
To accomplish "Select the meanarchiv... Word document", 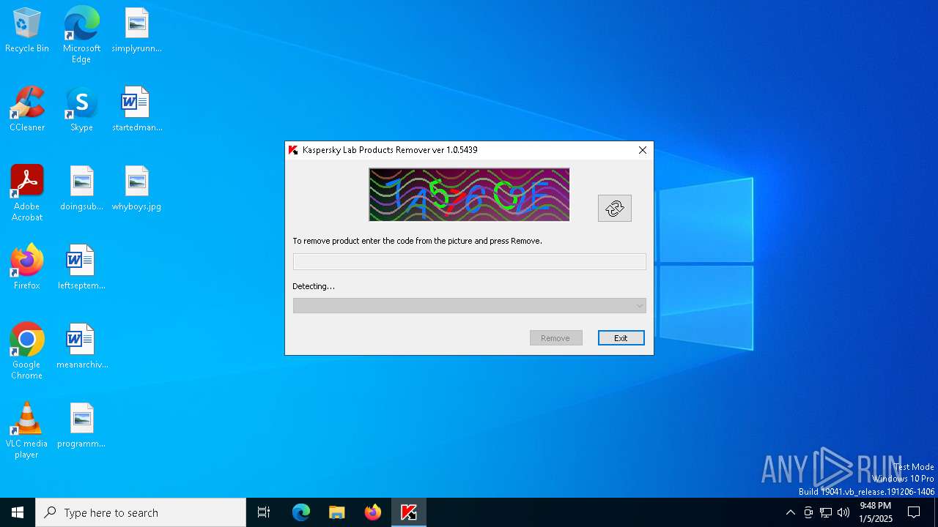I will (x=81, y=347).
